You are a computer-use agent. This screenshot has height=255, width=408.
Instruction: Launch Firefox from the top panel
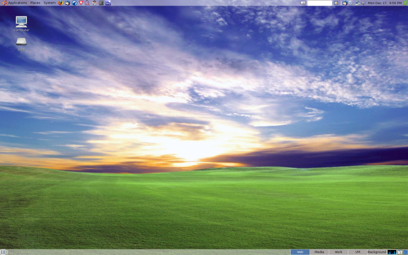(60, 3)
